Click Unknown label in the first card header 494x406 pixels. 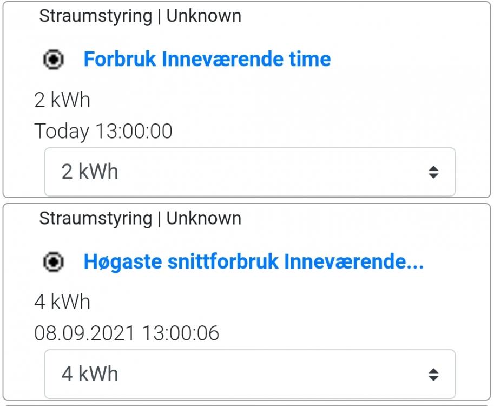(x=203, y=16)
